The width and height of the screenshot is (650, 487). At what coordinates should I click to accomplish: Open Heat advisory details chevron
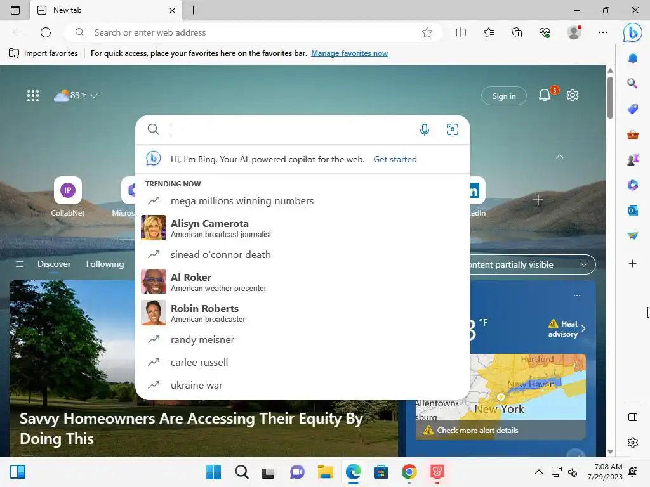click(583, 328)
